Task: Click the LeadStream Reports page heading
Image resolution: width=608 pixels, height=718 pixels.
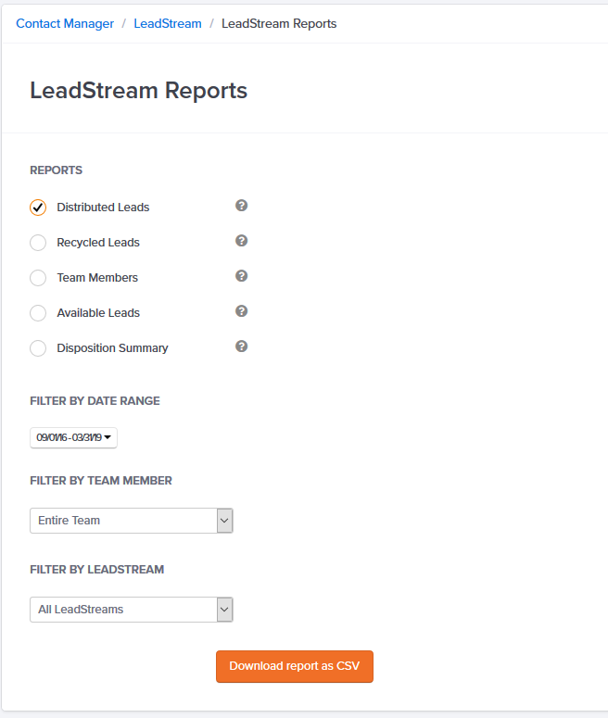Action: click(x=139, y=90)
